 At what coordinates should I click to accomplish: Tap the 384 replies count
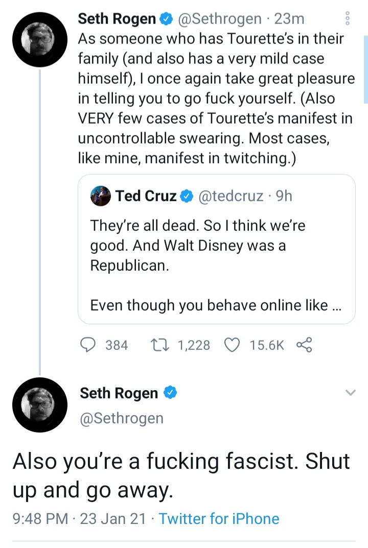[117, 346]
